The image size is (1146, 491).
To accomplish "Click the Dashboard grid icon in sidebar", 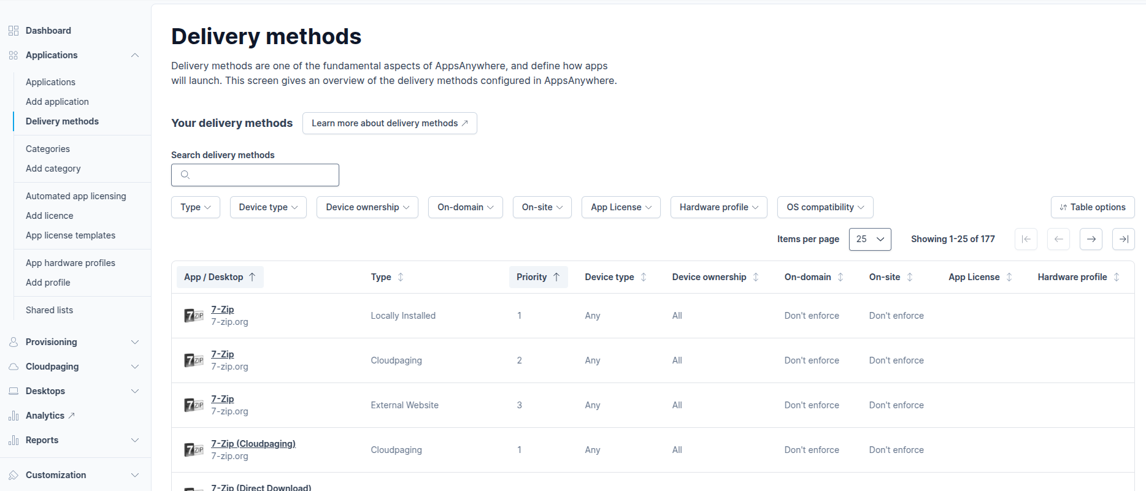I will 13,31.
